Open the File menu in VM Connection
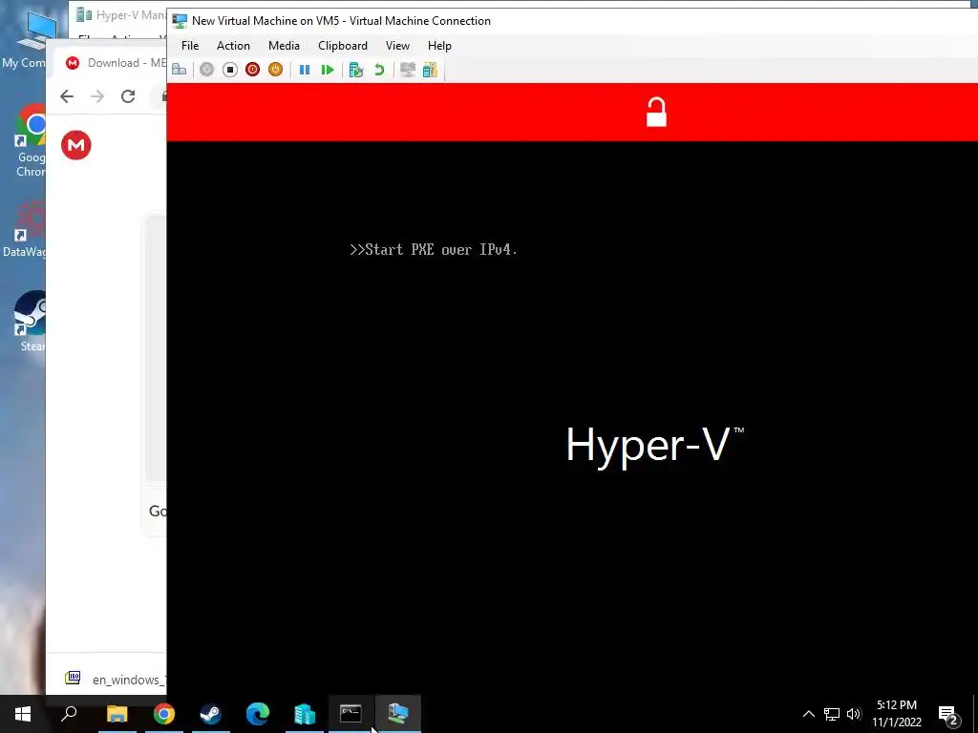This screenshot has height=733, width=978. [x=190, y=46]
